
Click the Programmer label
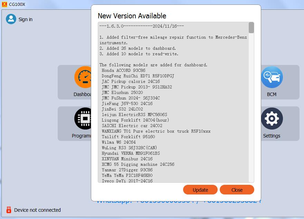[82, 136]
